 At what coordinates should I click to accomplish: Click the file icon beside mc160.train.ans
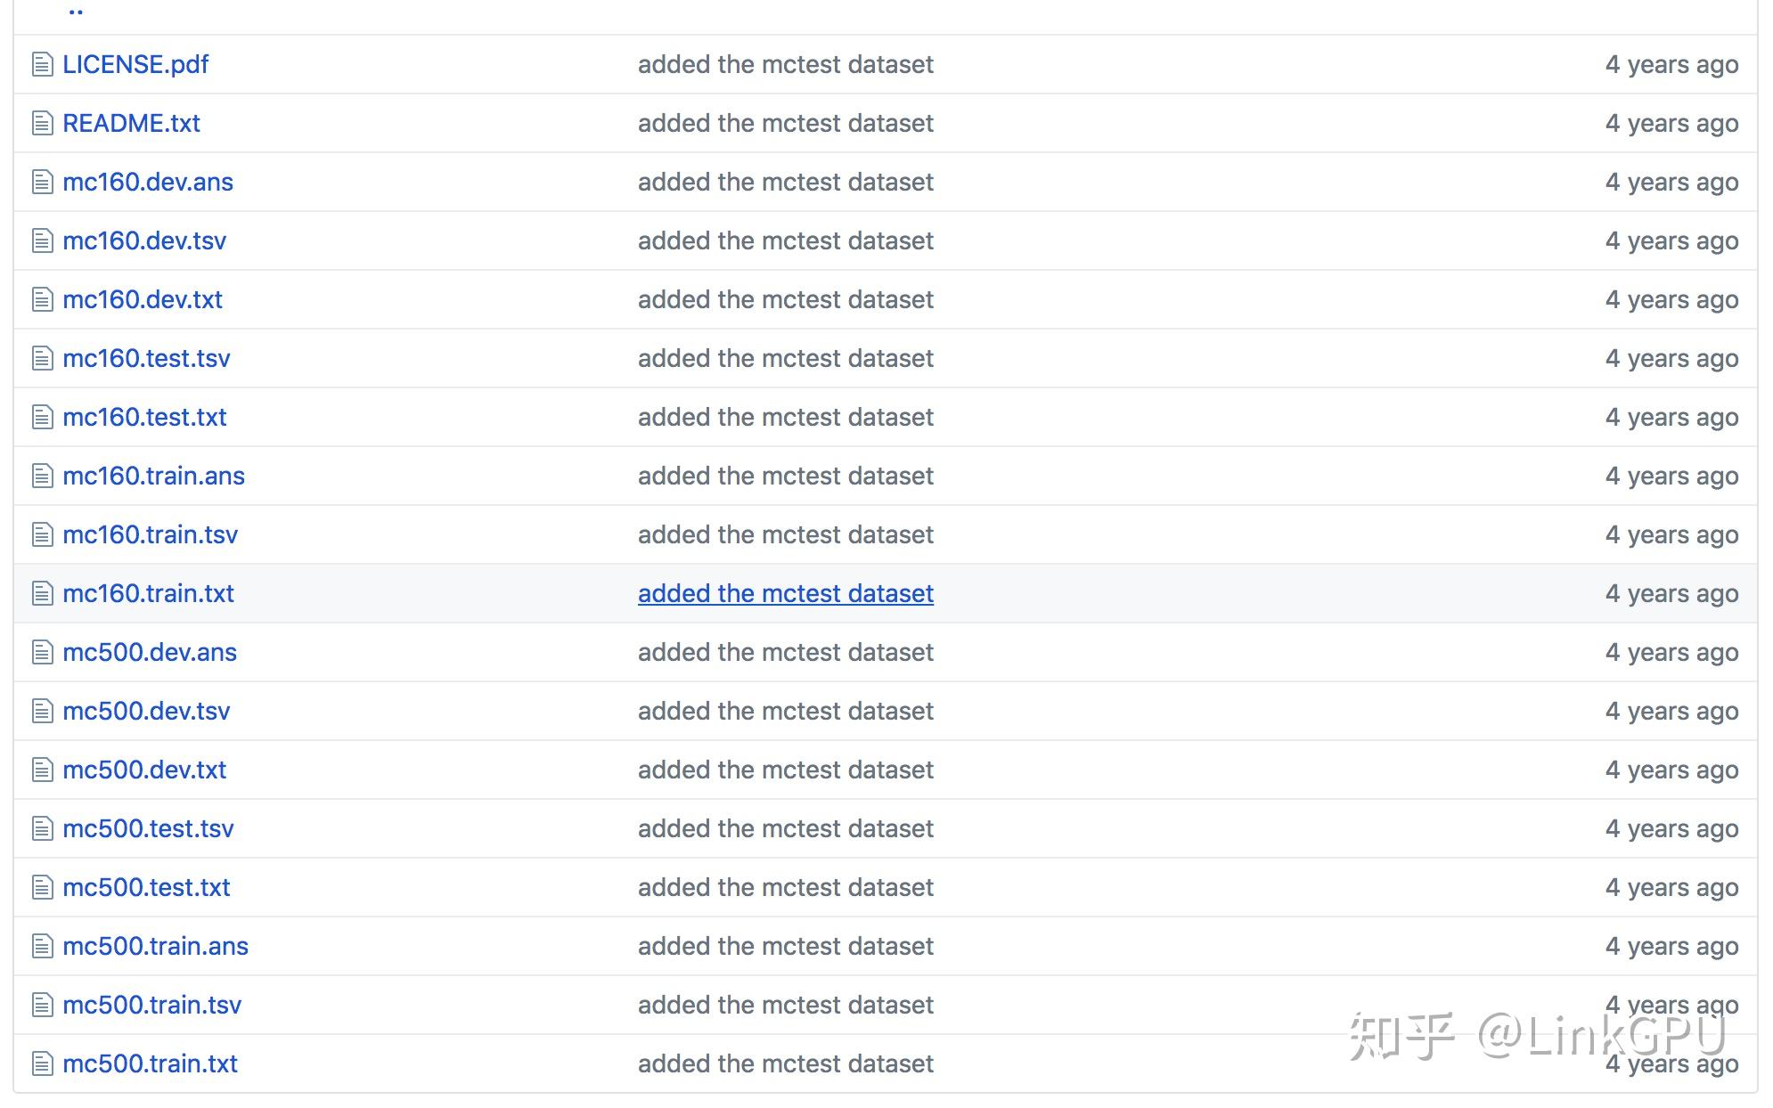click(42, 476)
